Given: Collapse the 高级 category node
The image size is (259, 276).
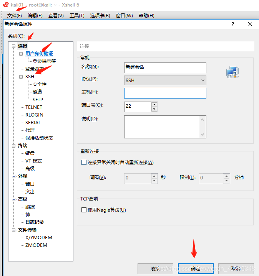Looking at the screenshot, I should (x=13, y=199).
